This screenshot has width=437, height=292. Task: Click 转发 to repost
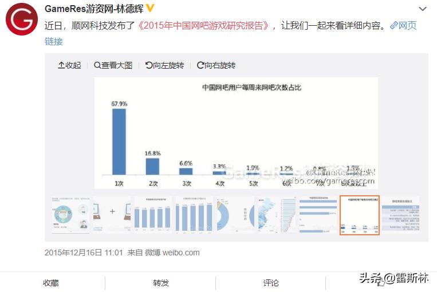(x=161, y=283)
